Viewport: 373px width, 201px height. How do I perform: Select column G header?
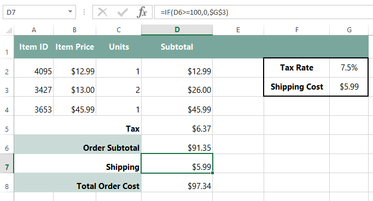(349, 30)
